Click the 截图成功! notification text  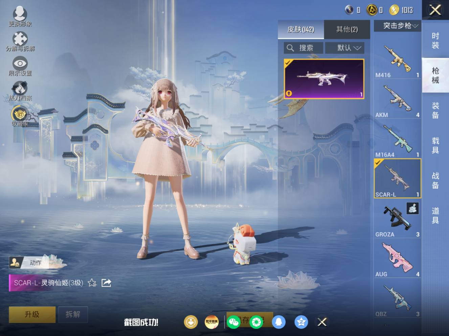click(141, 322)
